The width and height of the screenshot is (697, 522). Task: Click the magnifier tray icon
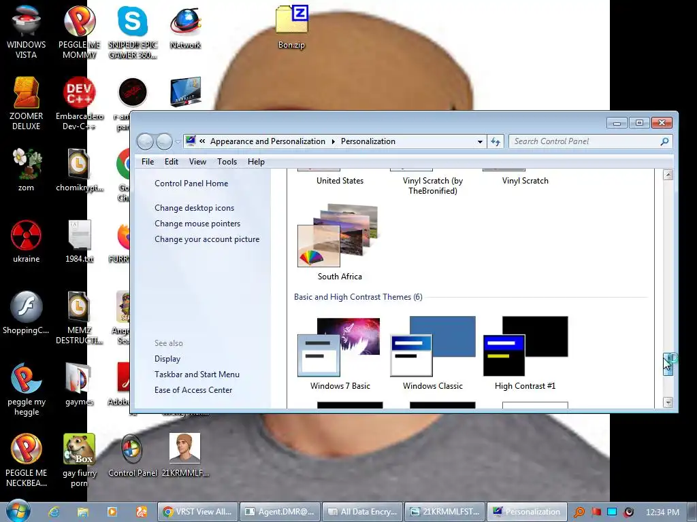579,512
